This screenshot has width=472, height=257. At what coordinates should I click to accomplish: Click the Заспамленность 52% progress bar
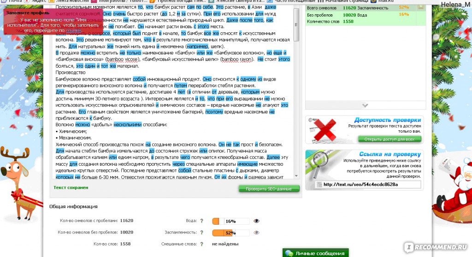(230, 233)
